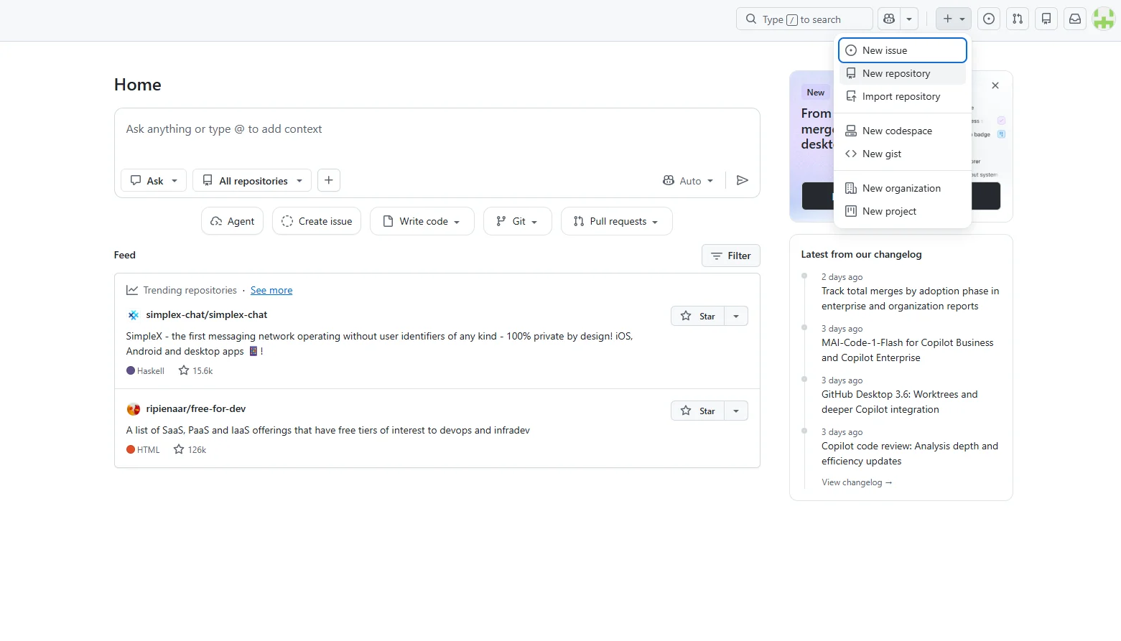This screenshot has height=641, width=1121.
Task: Click the simplex-chat repository avatar icon
Action: click(134, 315)
